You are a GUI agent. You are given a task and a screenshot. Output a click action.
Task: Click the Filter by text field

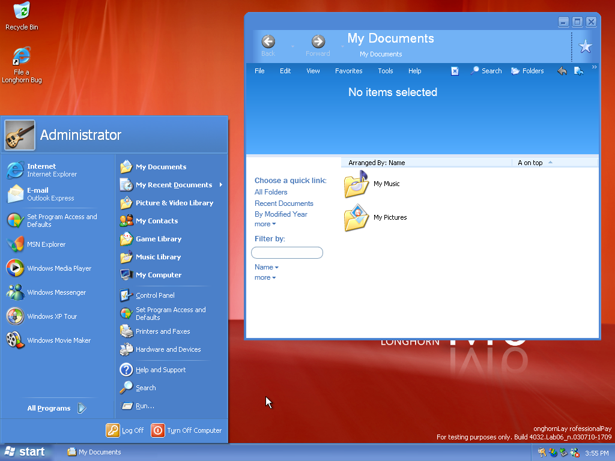click(287, 253)
